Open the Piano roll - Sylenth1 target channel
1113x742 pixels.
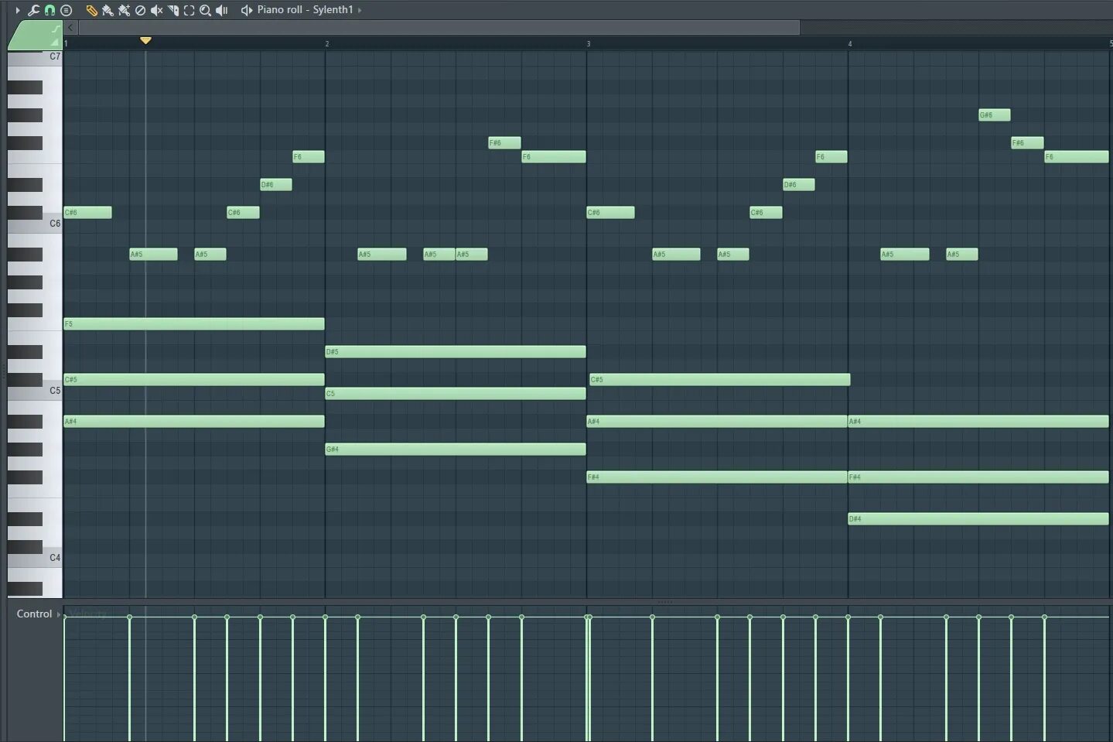(x=305, y=10)
